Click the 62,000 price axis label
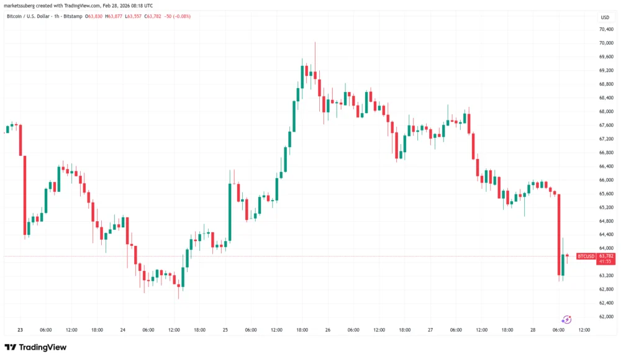The image size is (621, 359). coord(607,316)
